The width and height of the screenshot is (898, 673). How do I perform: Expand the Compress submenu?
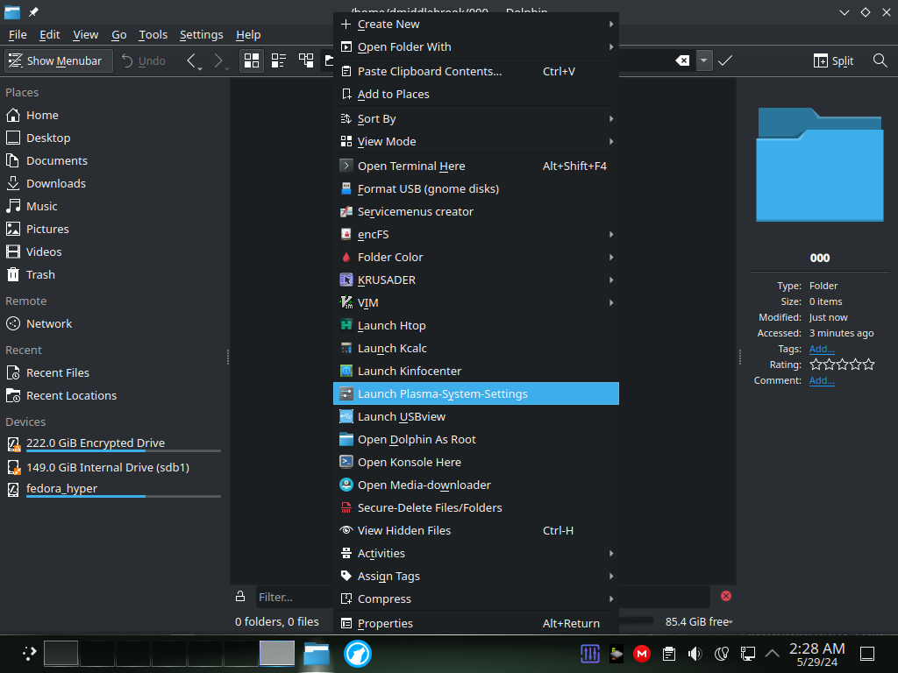pos(476,599)
